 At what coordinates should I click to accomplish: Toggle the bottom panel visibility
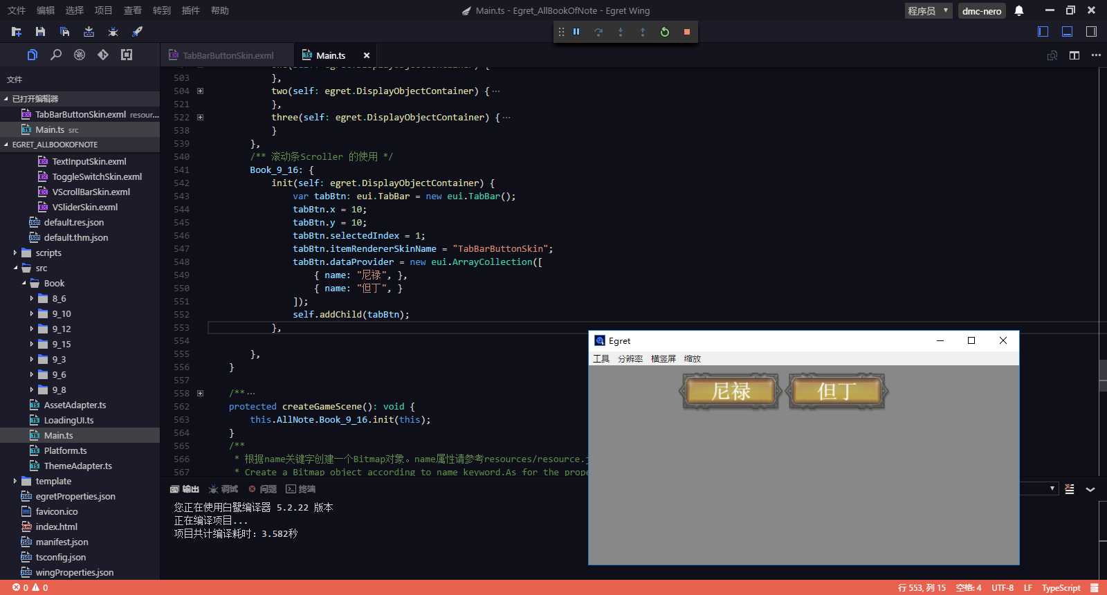[x=1067, y=32]
